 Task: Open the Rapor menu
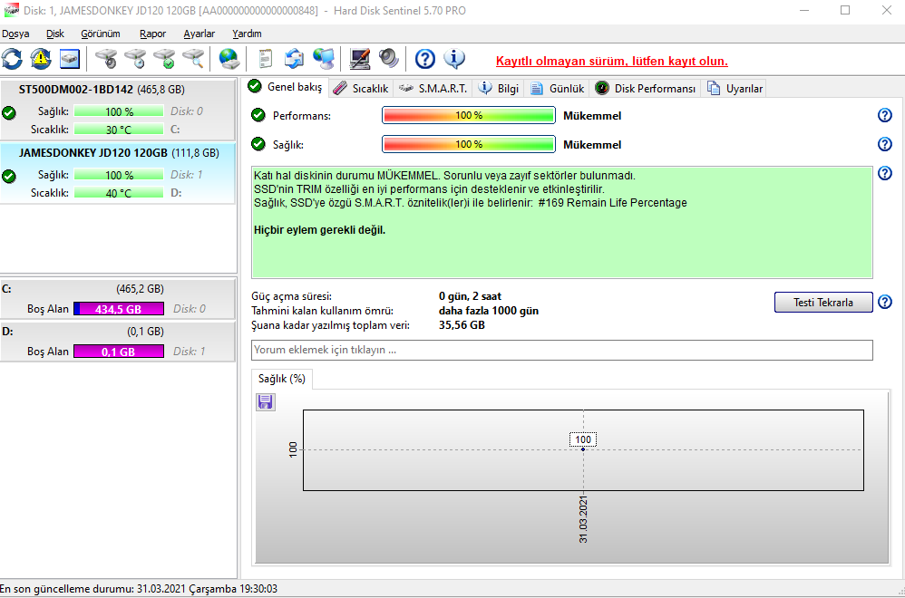152,34
